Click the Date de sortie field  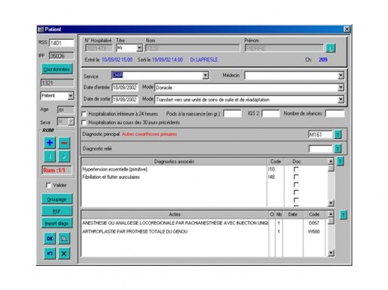pos(125,100)
